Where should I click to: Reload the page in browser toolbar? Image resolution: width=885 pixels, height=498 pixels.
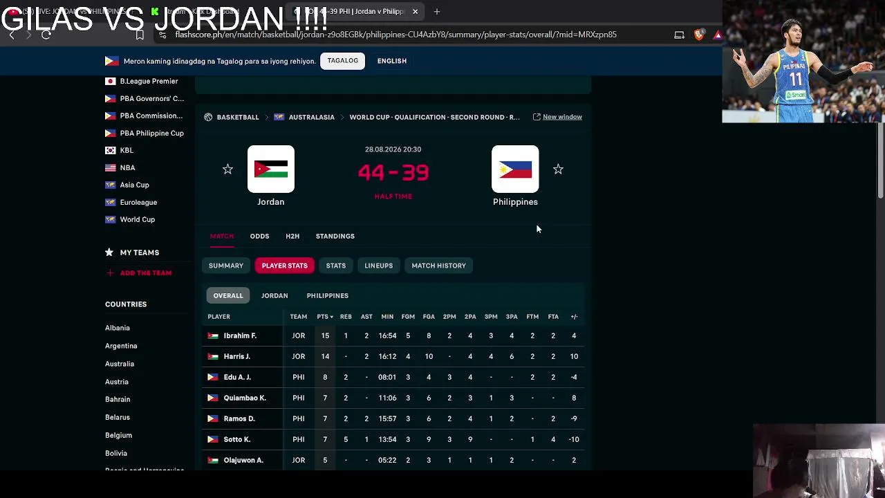pyautogui.click(x=46, y=35)
